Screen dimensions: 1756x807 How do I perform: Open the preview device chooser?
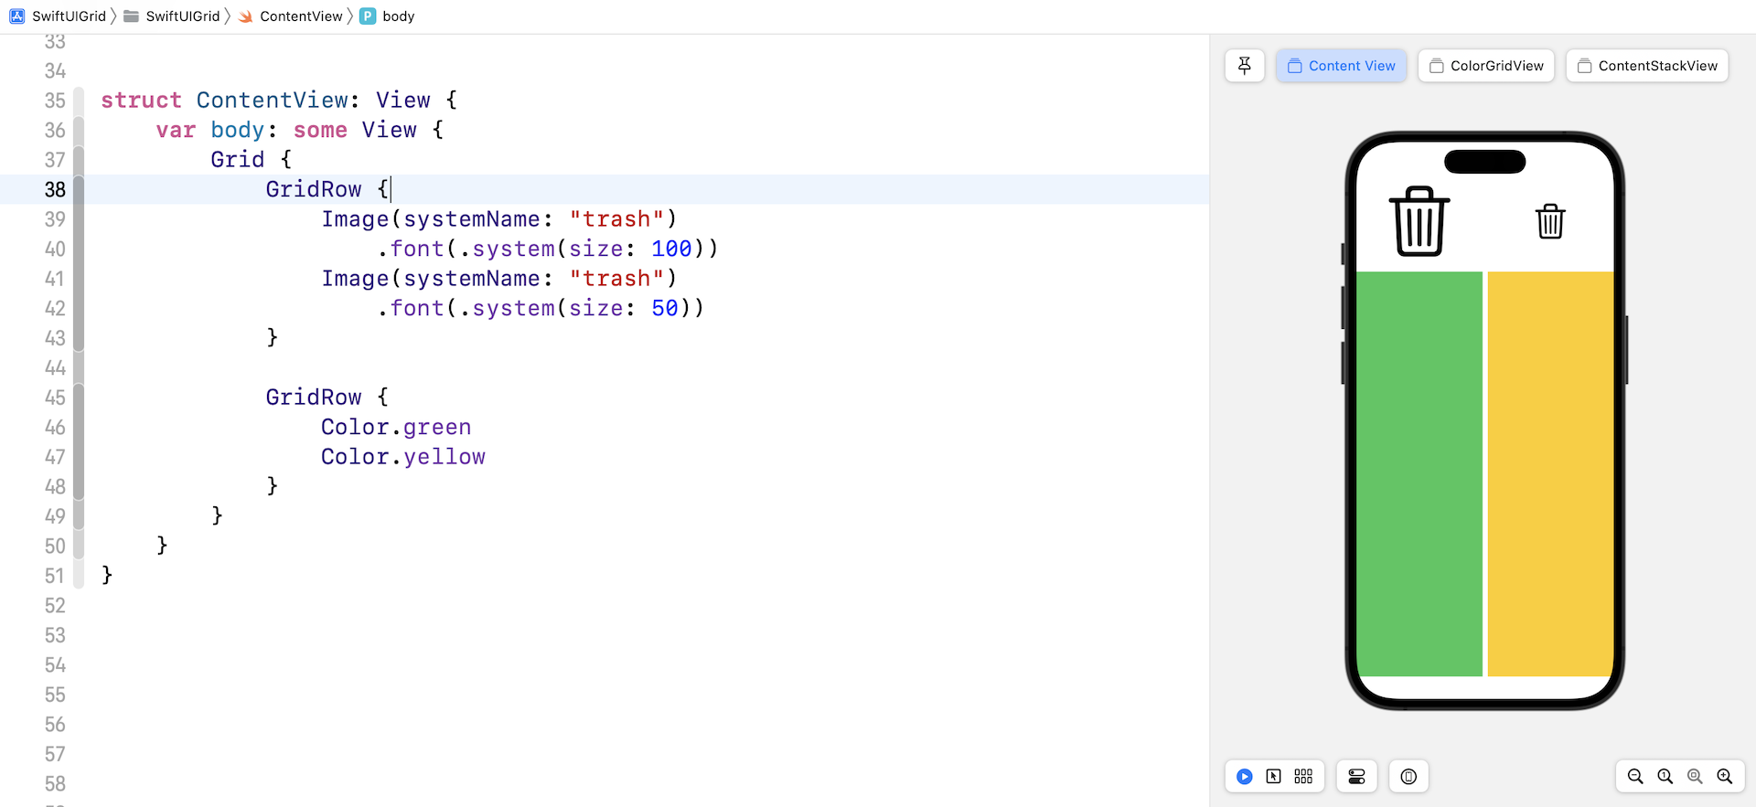click(1408, 777)
